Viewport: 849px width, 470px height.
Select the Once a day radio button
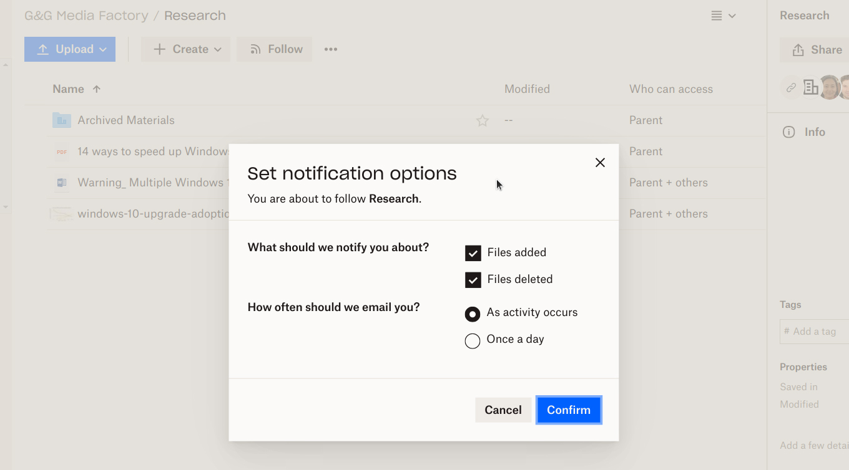(x=473, y=340)
